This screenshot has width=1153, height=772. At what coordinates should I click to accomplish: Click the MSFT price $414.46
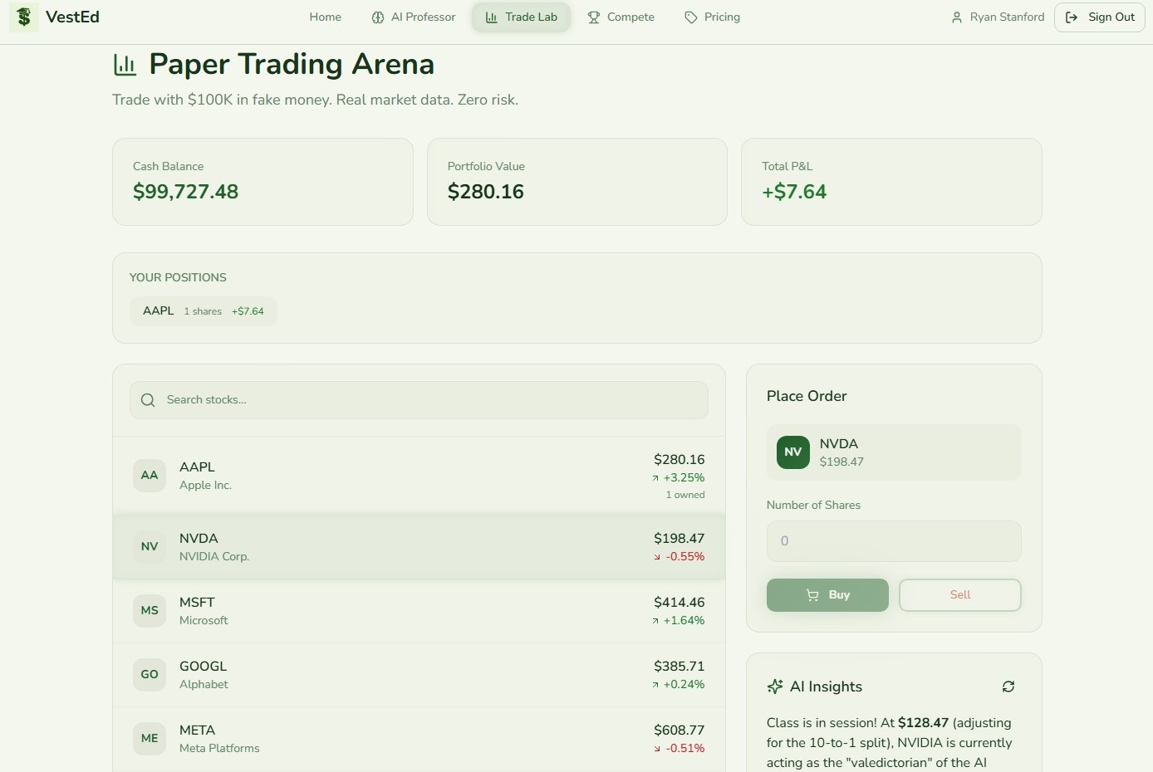tap(679, 603)
